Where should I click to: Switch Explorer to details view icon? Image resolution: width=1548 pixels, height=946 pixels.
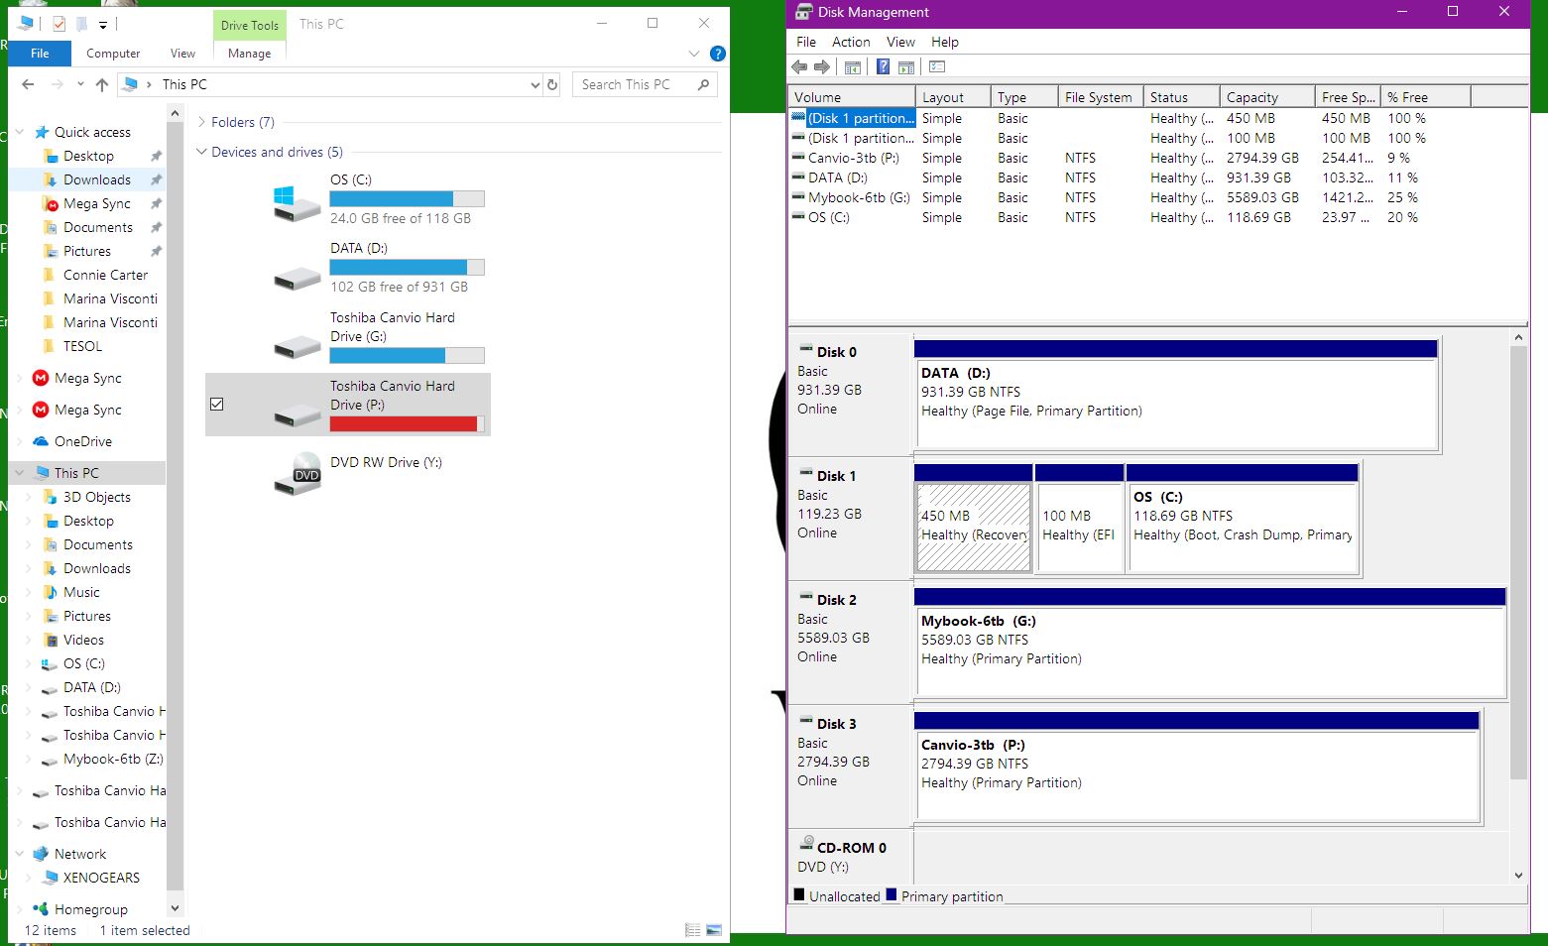tap(693, 930)
